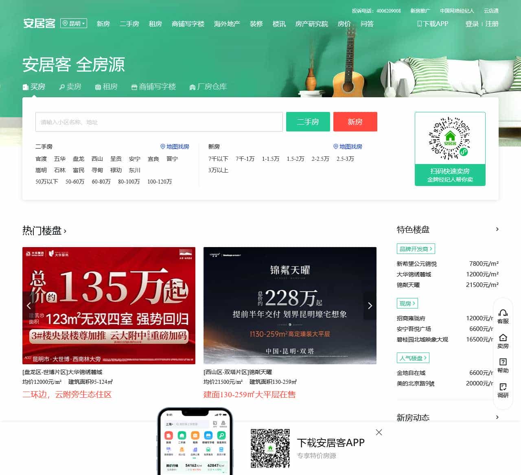Open 卖房 house icon in sidebar
This screenshot has width=521, height=475.
point(503,341)
